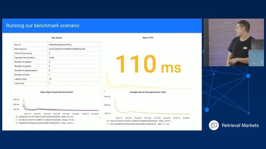Image resolution: width=266 pixels, height=149 pixels.
Task: Select the 'Number of payers' label cell
Action: 30,66
